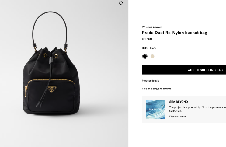Click the gold Prada triangle logo on the bag

[x=52, y=89]
